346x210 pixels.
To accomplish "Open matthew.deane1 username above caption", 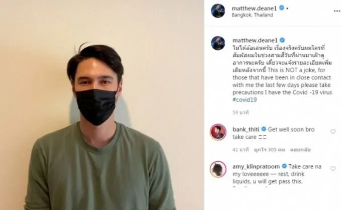I will (x=255, y=41).
